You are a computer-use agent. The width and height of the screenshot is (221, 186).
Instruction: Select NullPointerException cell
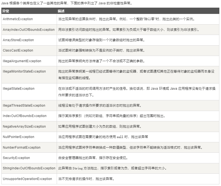[29, 137]
